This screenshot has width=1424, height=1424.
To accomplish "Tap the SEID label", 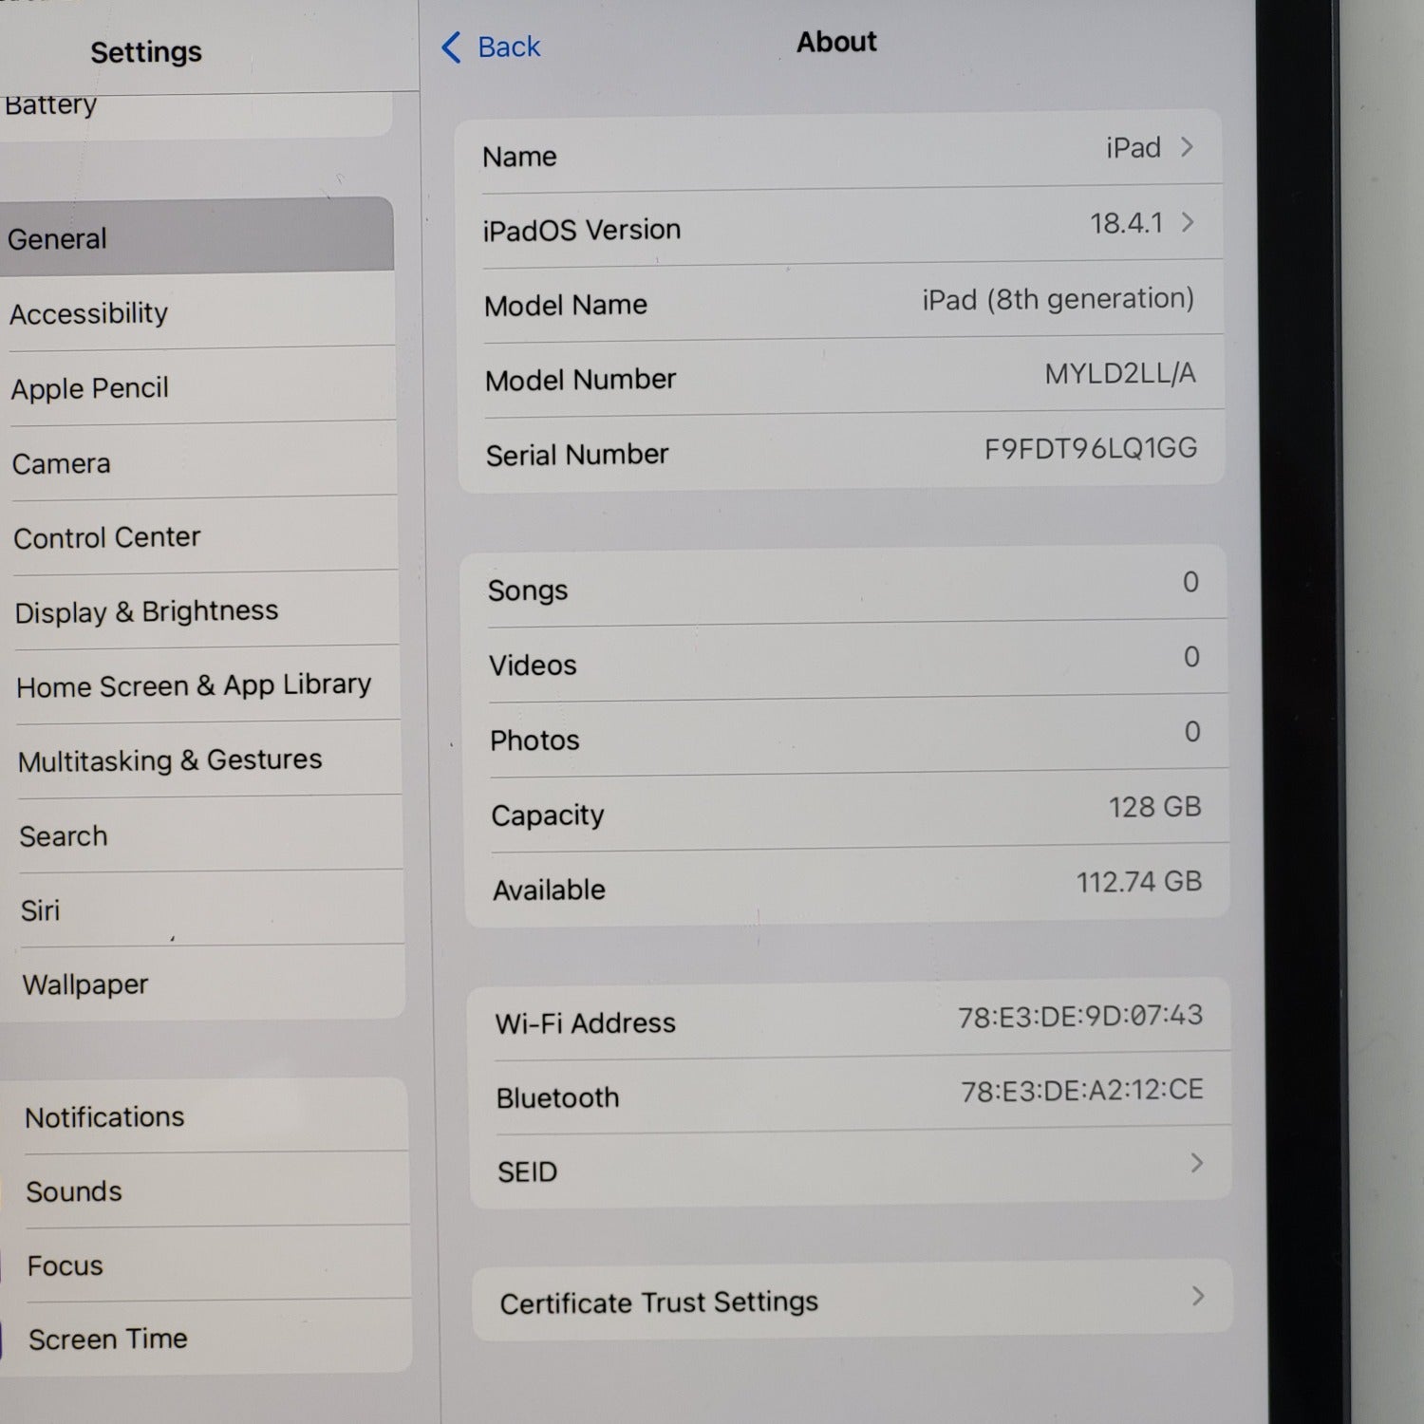I will 527,1171.
